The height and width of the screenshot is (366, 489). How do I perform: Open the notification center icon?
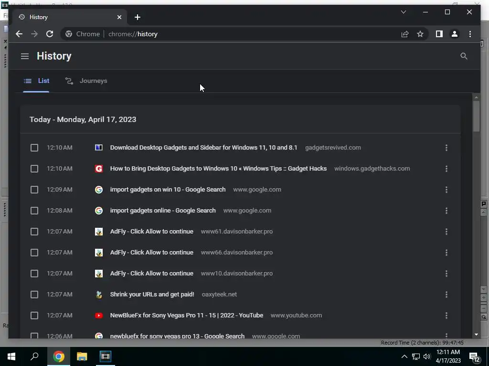tap(474, 357)
